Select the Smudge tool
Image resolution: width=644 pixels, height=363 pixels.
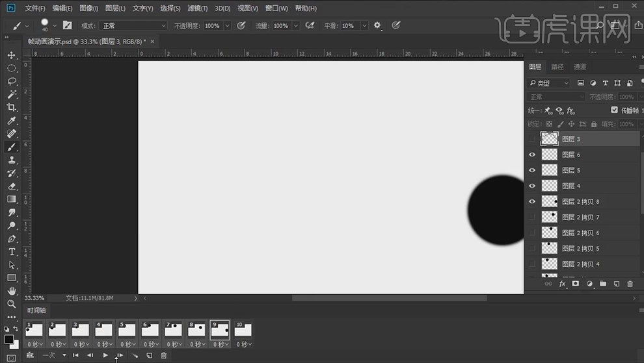click(x=12, y=212)
